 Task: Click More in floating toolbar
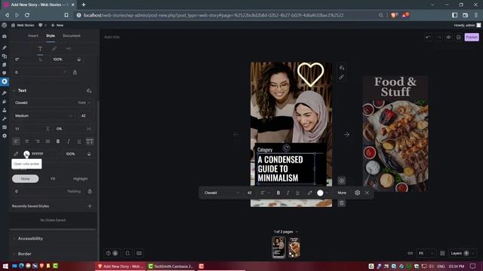(x=342, y=193)
